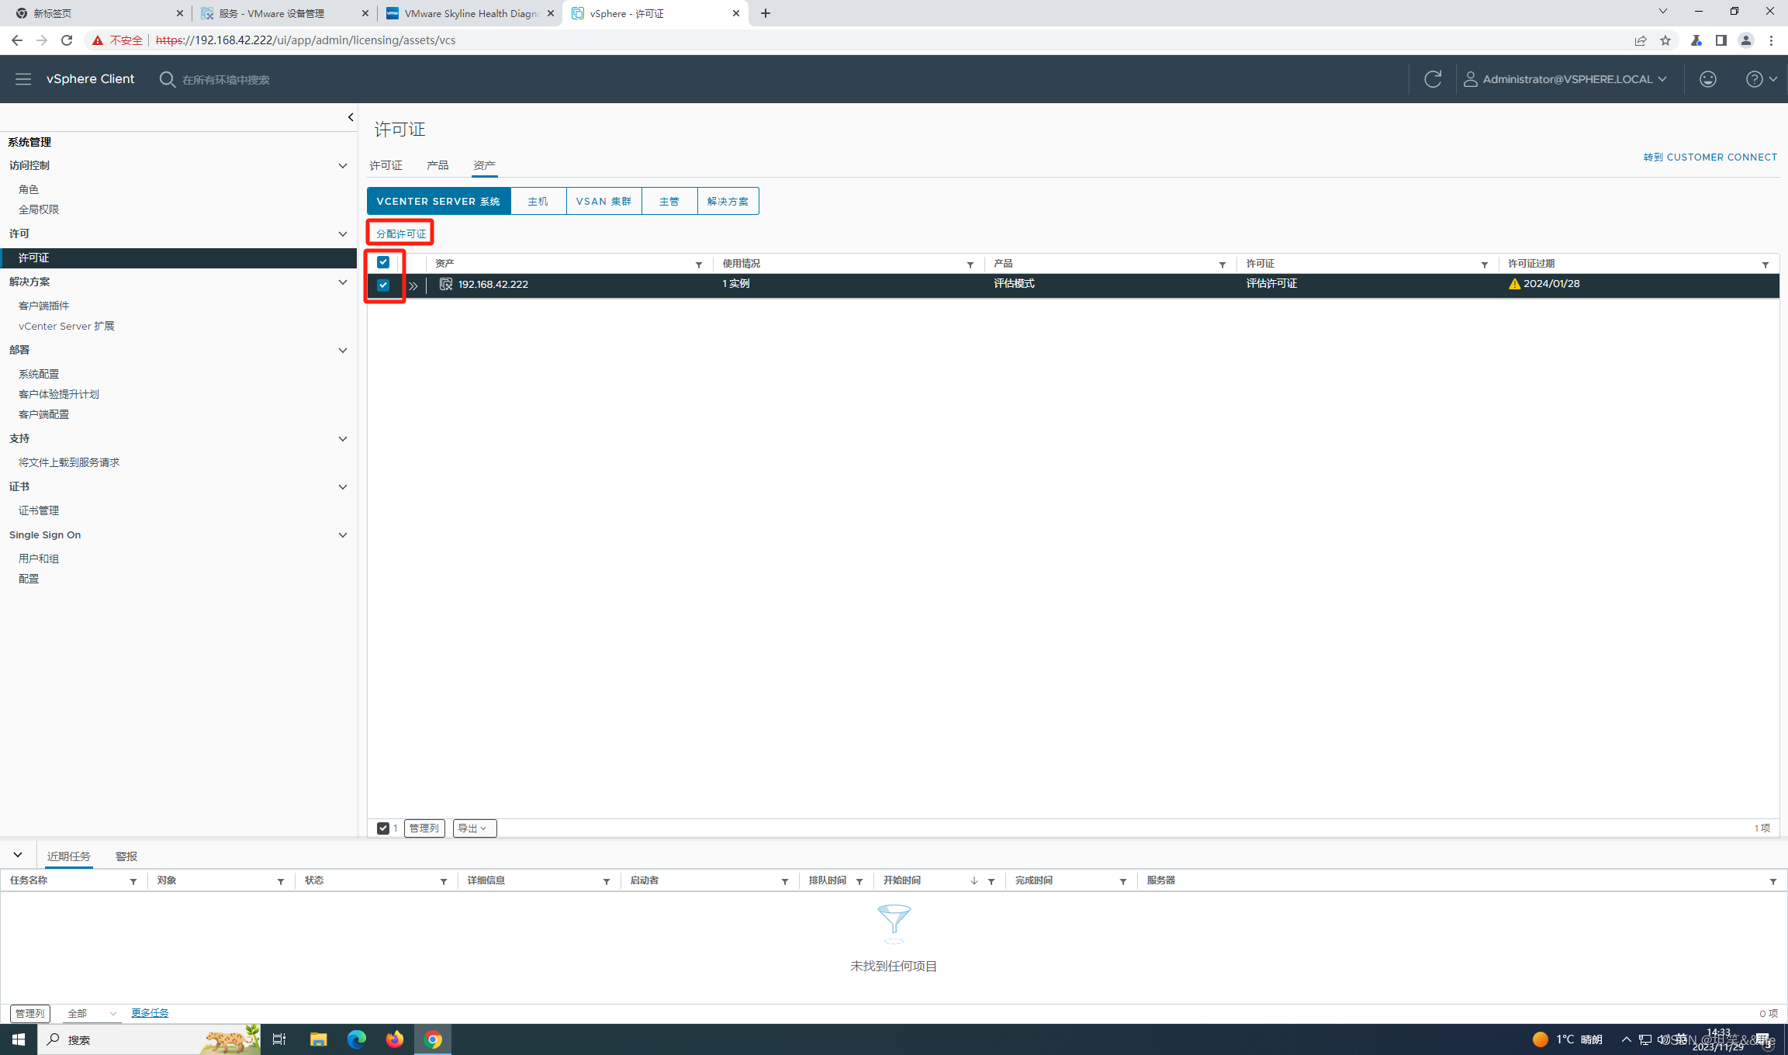
Task: Click the task status column filter icon
Action: [x=444, y=881]
